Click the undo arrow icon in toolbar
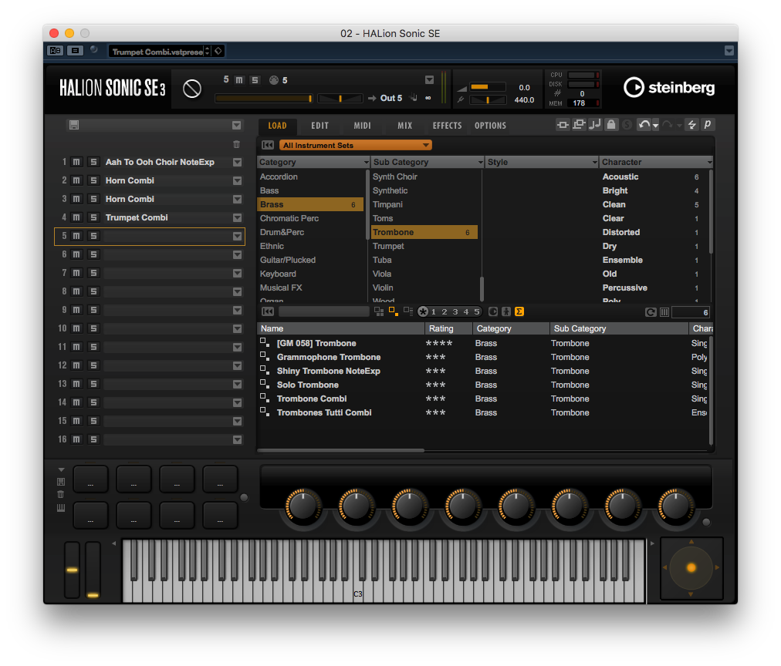This screenshot has width=781, height=666. 643,125
